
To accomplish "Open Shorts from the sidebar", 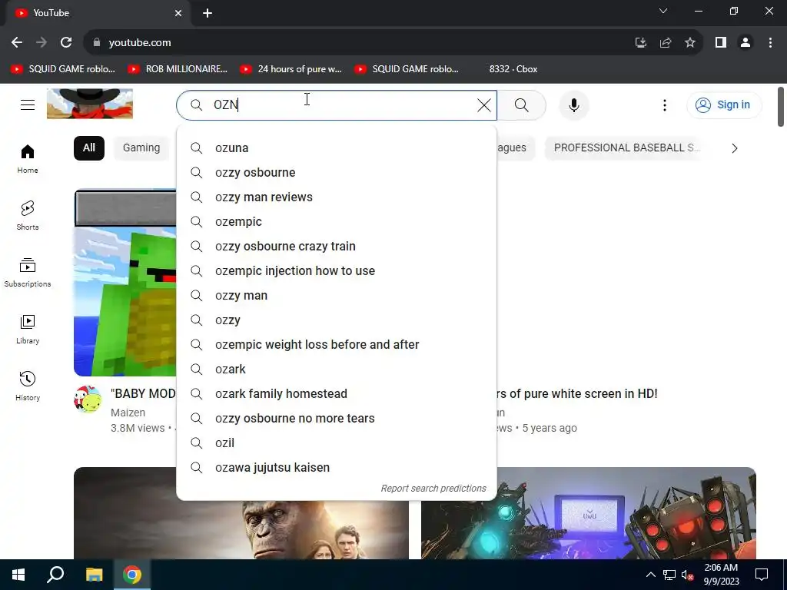I will [x=28, y=216].
